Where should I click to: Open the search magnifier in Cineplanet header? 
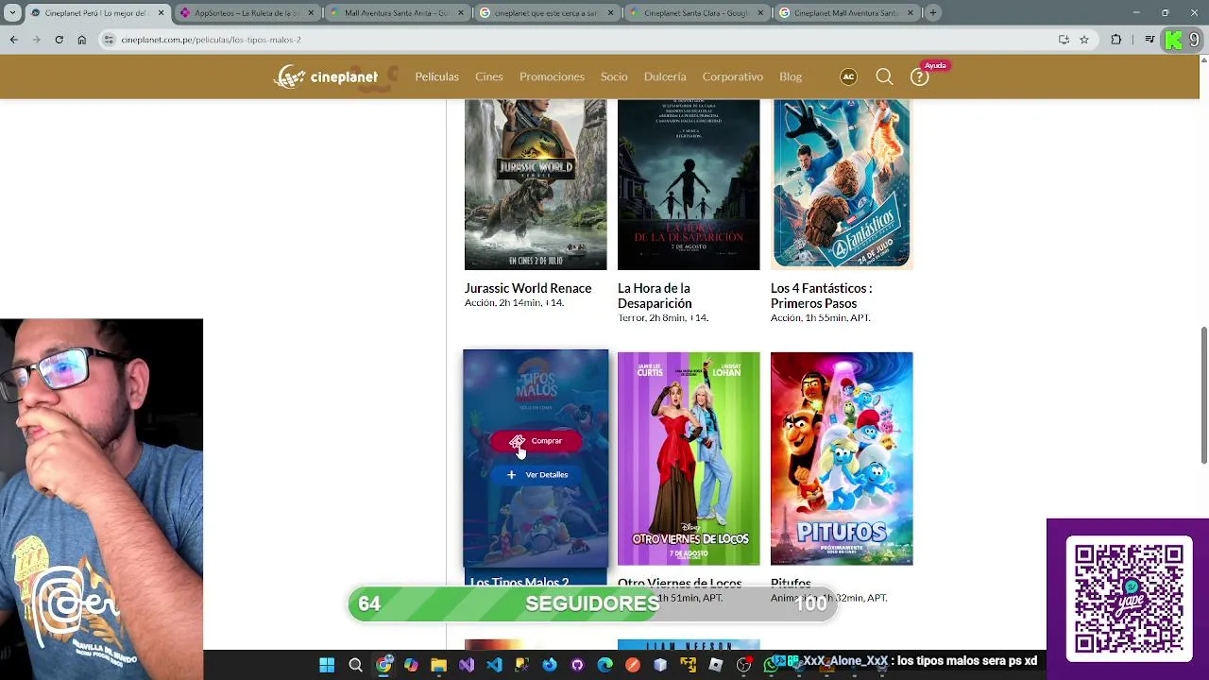pyautogui.click(x=884, y=77)
